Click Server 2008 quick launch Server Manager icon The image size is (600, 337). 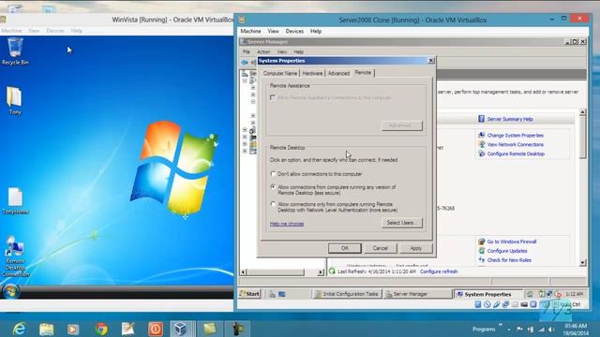click(x=272, y=294)
